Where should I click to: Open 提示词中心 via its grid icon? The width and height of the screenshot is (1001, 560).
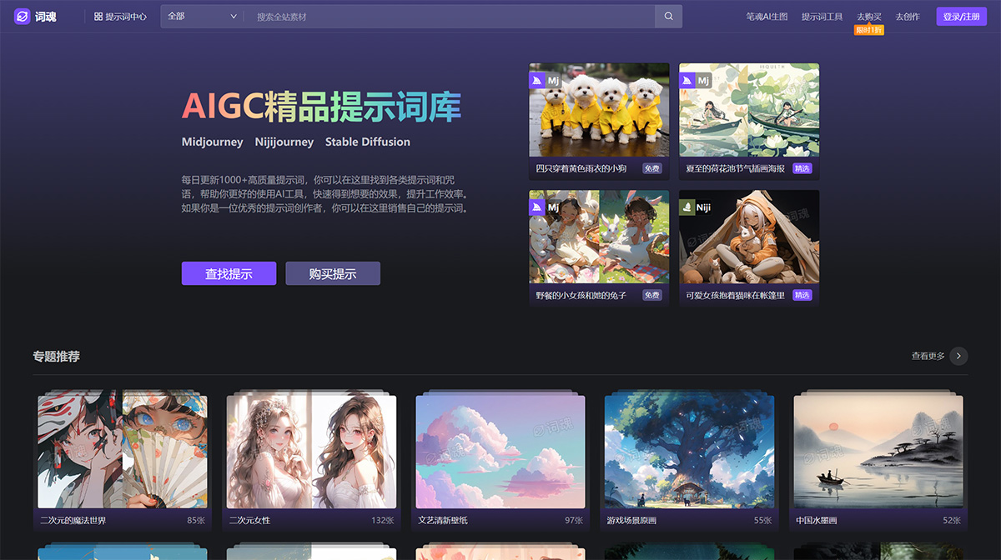(x=96, y=16)
